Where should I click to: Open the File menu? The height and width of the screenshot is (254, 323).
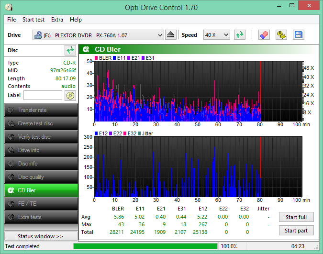(x=11, y=20)
